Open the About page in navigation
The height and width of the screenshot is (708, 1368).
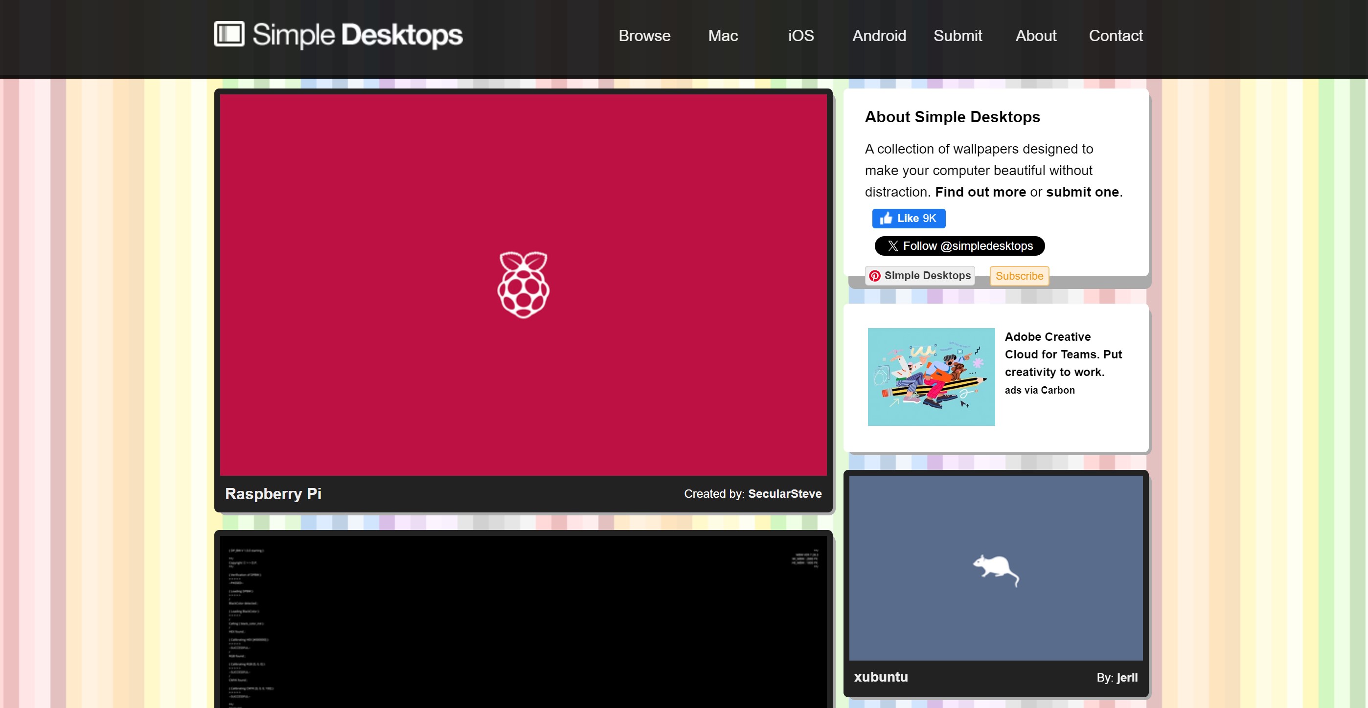tap(1036, 36)
